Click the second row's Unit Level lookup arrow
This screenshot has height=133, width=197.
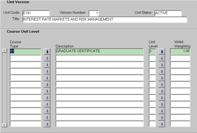[x=162, y=58]
